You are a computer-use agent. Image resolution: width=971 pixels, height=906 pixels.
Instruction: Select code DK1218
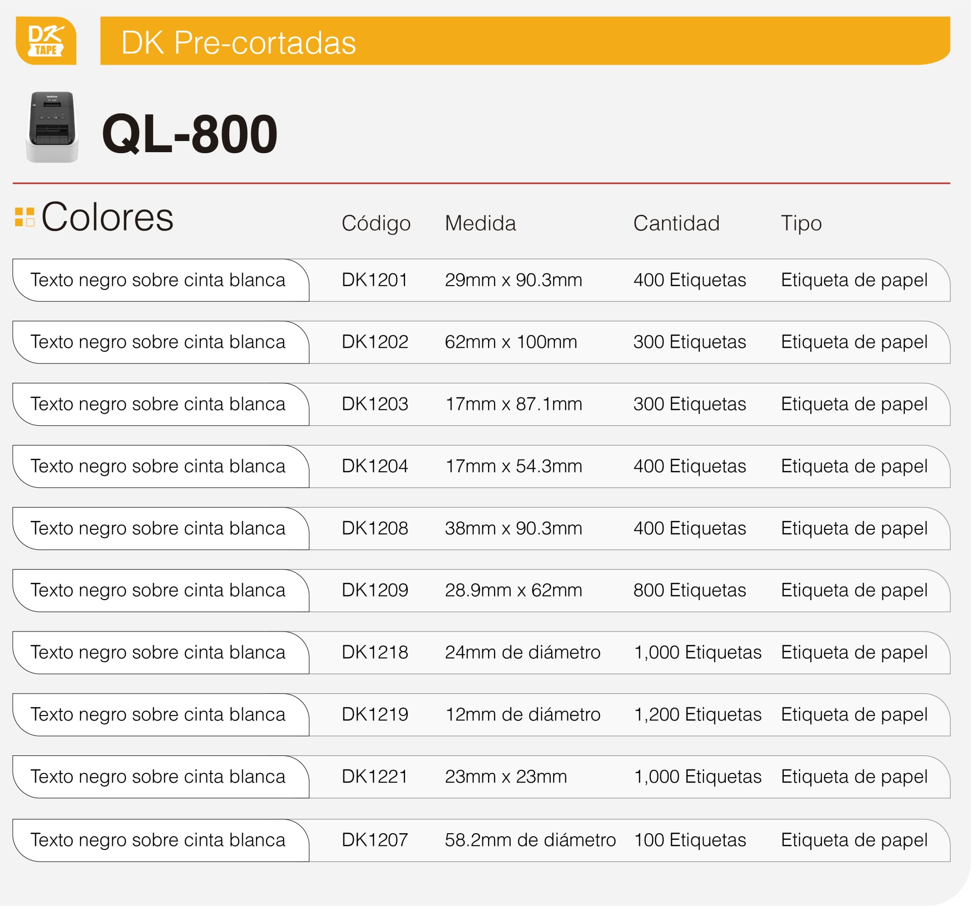point(375,653)
